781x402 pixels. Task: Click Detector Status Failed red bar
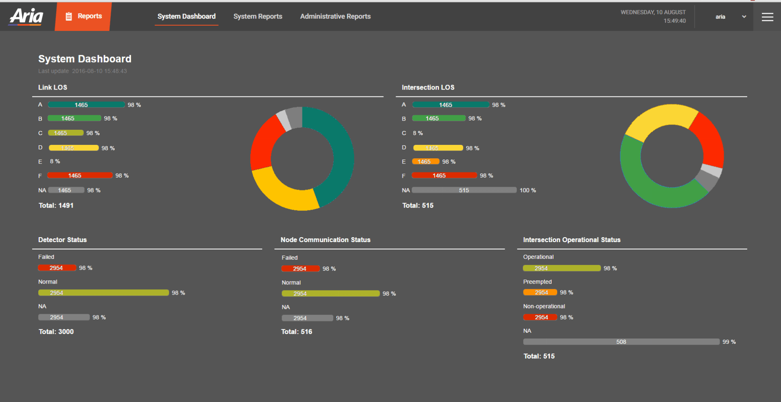point(57,268)
